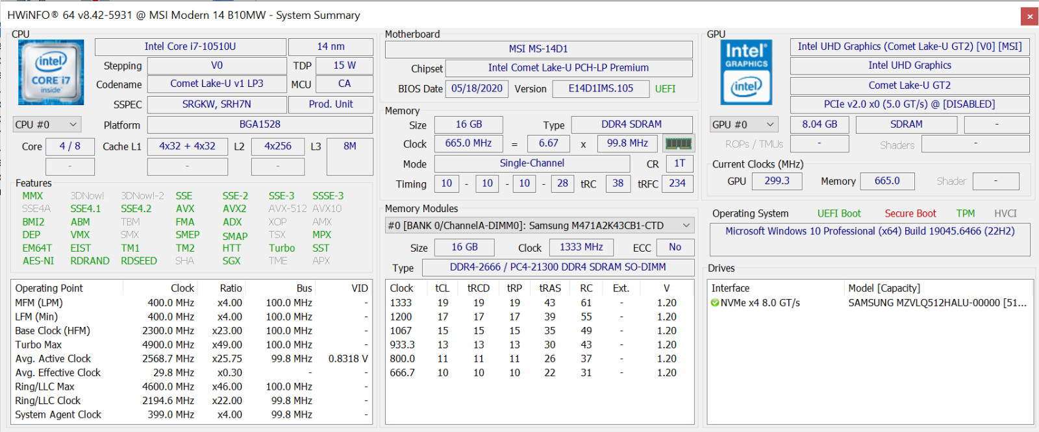Click the GPU memory clock 665.0 value

point(887,181)
